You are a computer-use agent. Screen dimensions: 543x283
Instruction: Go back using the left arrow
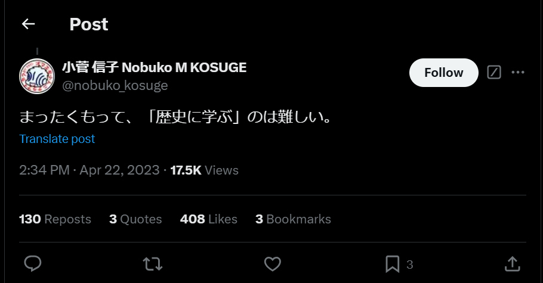point(28,24)
